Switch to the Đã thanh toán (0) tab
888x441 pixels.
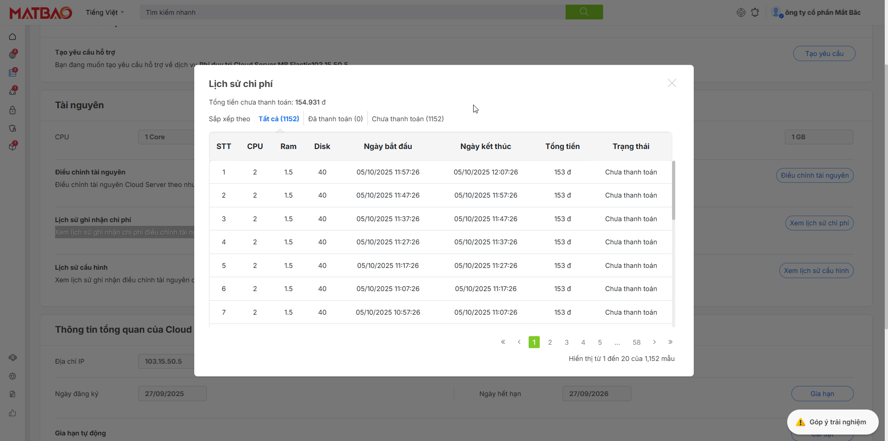pos(335,119)
